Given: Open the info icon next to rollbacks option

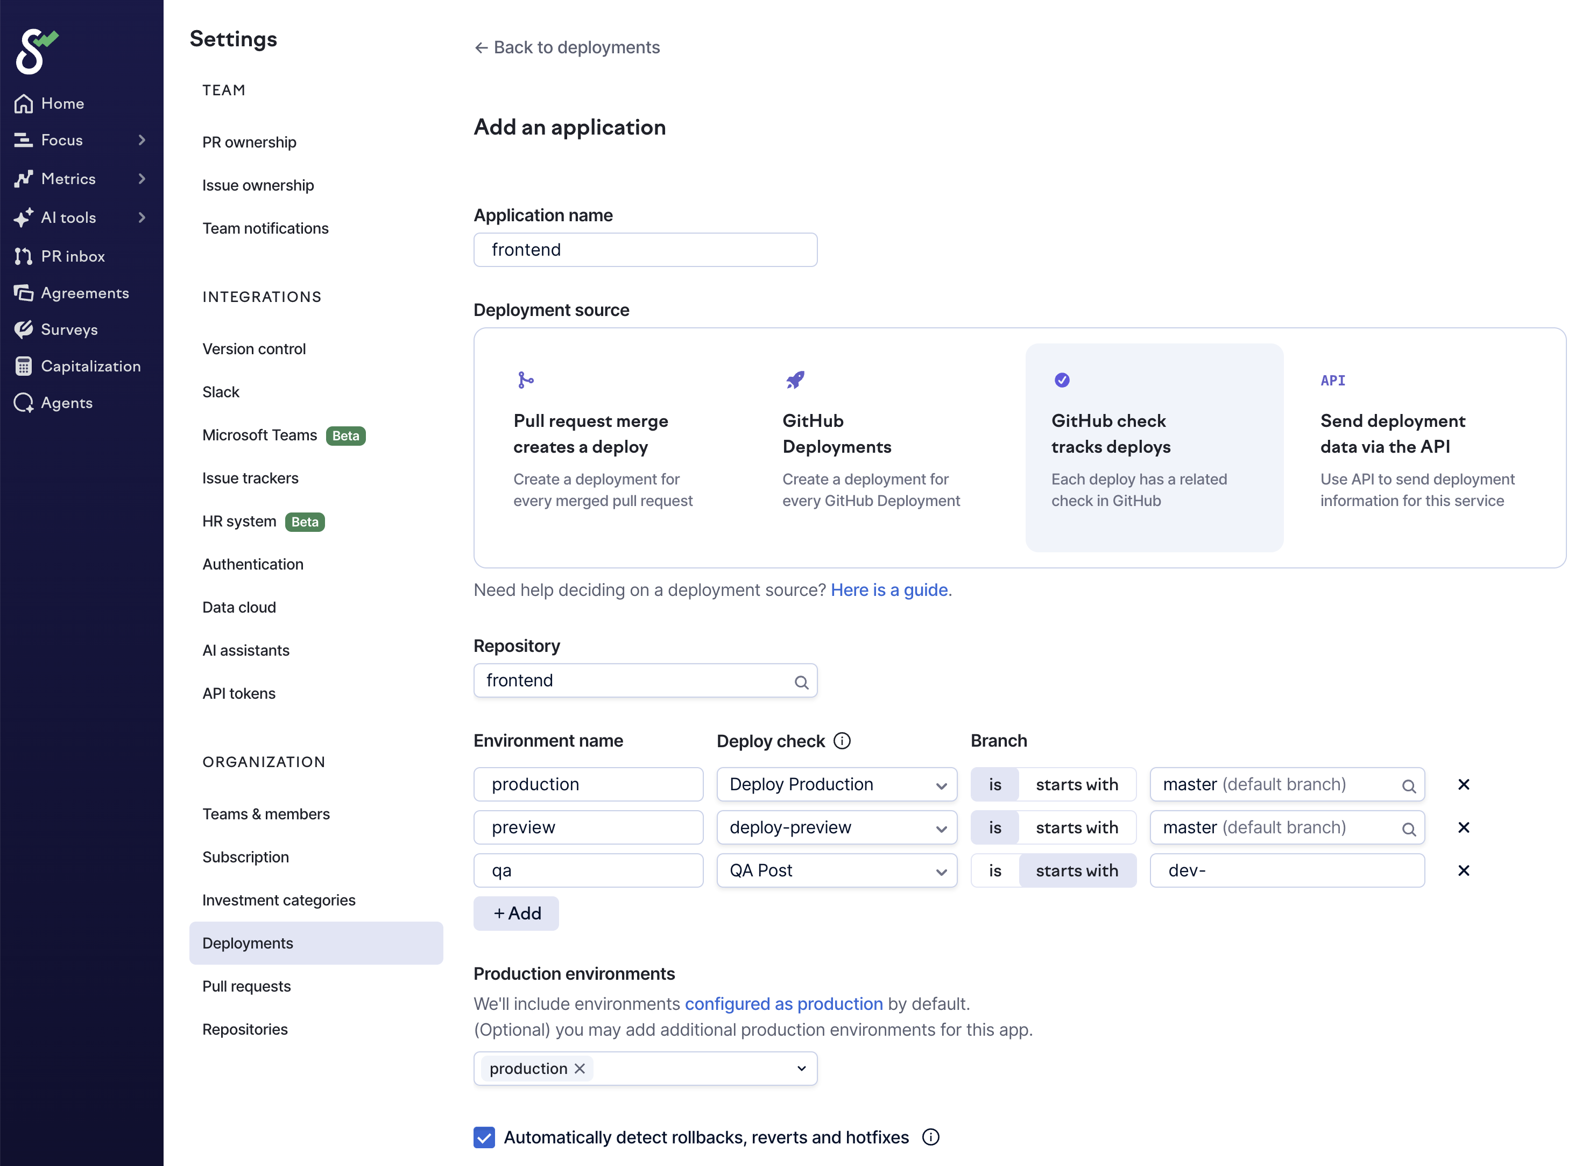Looking at the screenshot, I should point(930,1137).
